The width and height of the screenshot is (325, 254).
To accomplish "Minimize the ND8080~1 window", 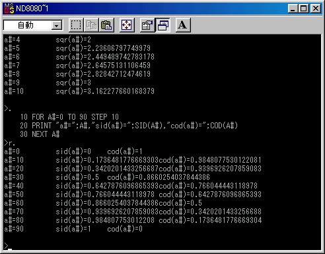I will click(293, 9).
